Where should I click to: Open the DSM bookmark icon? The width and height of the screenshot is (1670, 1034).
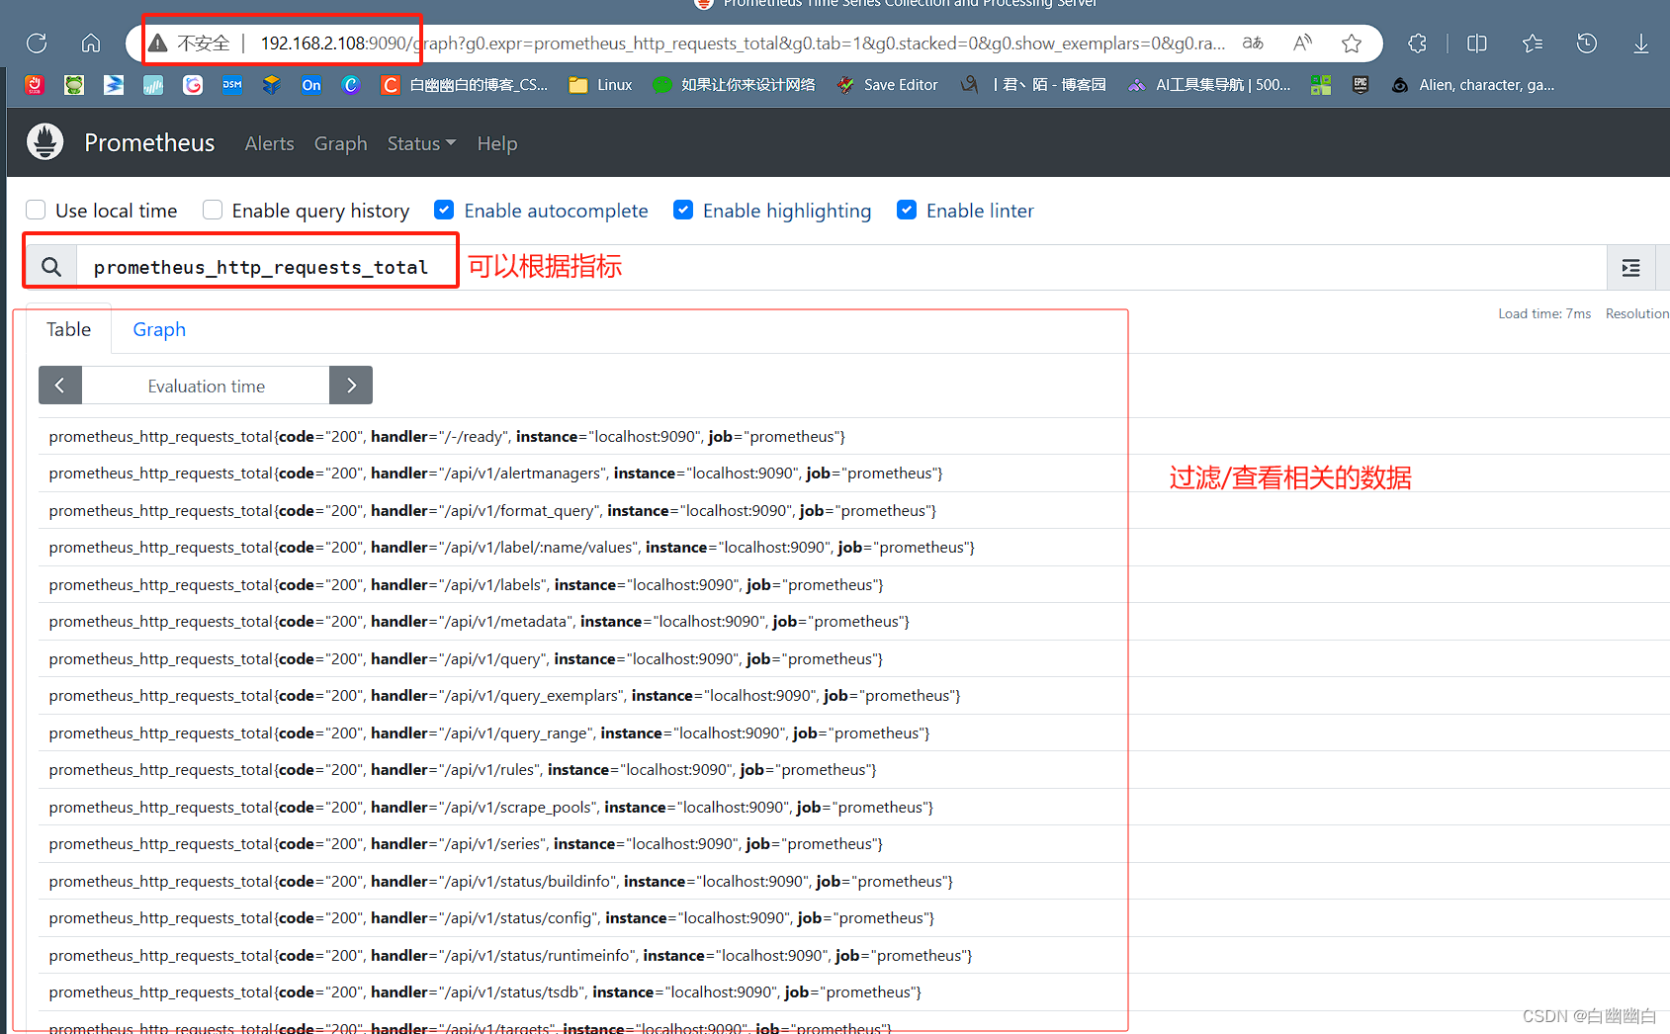click(232, 85)
